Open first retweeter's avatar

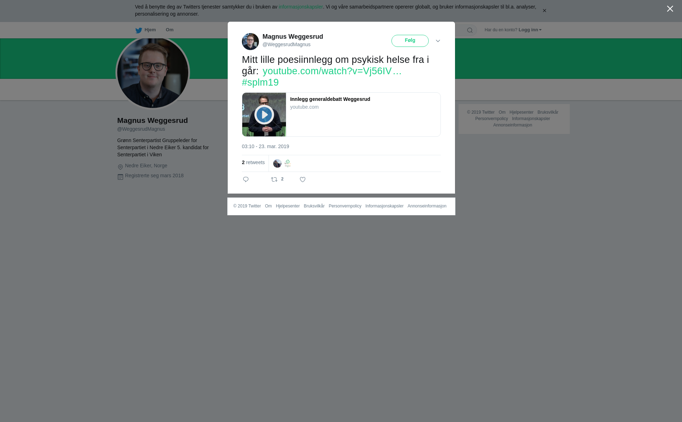tap(277, 163)
